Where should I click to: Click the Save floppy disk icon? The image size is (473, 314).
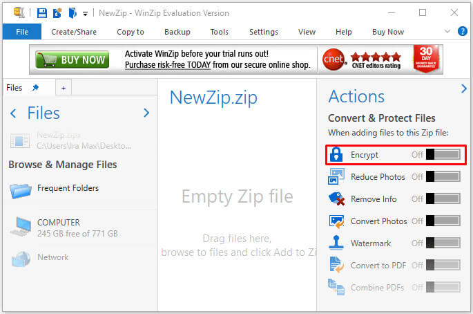pyautogui.click(x=42, y=13)
